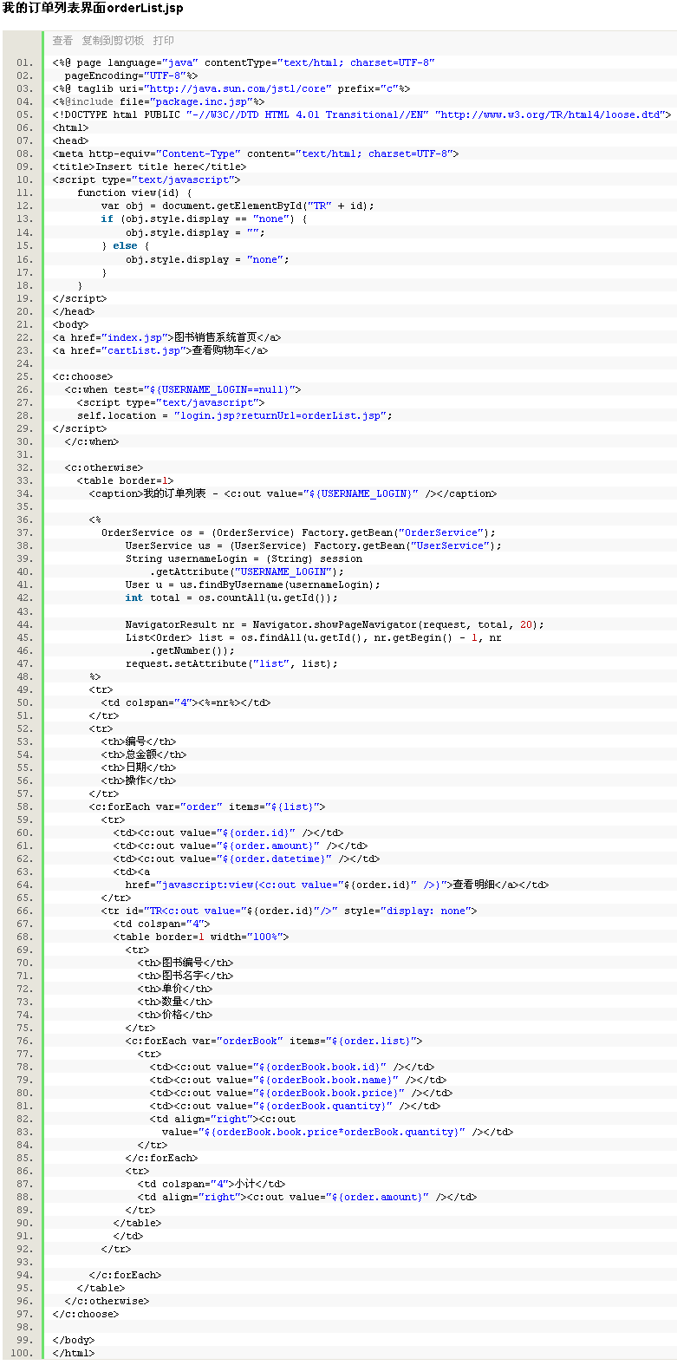Image resolution: width=677 pixels, height=1365 pixels.
Task: Click the closing </html> tag line
Action: (x=74, y=1353)
